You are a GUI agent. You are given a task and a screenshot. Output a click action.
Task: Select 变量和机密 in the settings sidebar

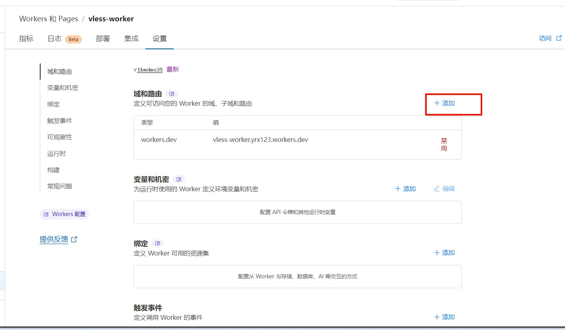63,88
